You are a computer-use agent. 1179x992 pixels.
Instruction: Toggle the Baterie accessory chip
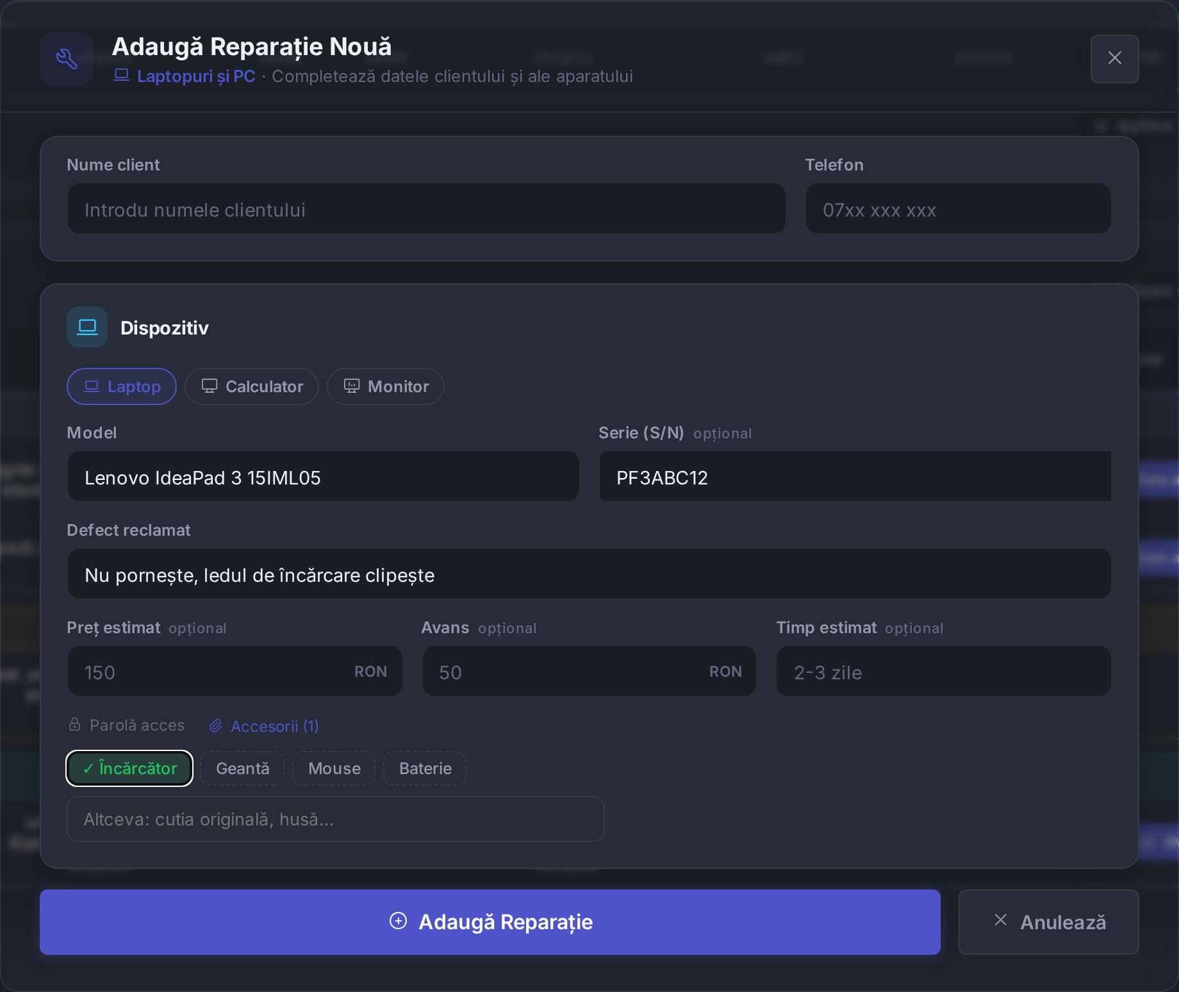click(425, 768)
